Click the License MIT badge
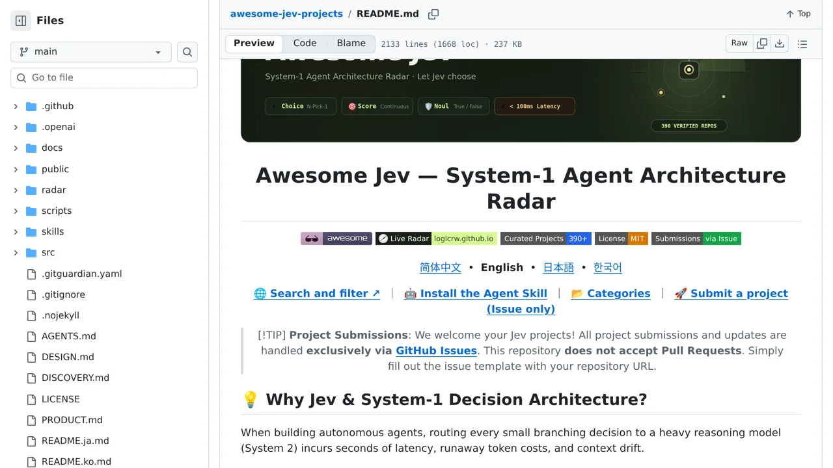 621,239
